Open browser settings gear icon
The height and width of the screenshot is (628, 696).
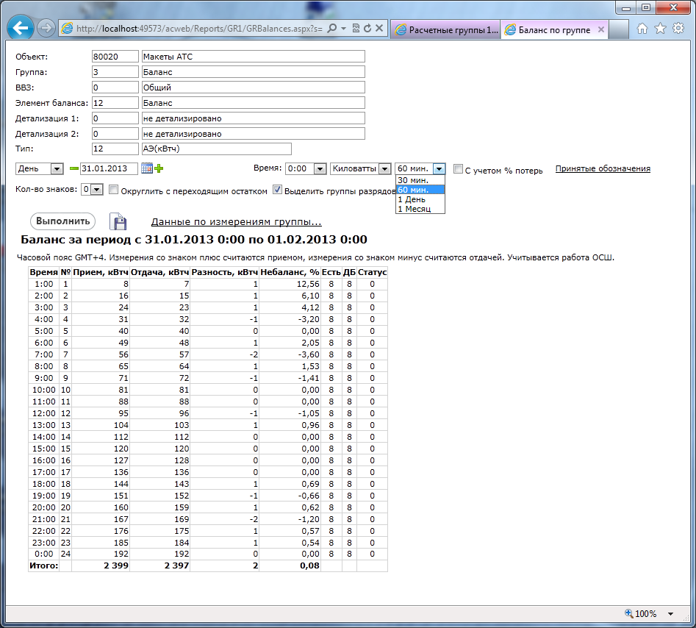point(678,29)
